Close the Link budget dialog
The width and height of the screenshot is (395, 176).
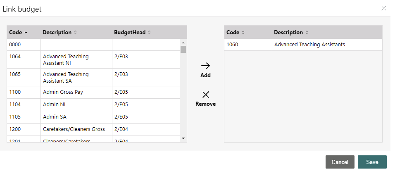[383, 8]
